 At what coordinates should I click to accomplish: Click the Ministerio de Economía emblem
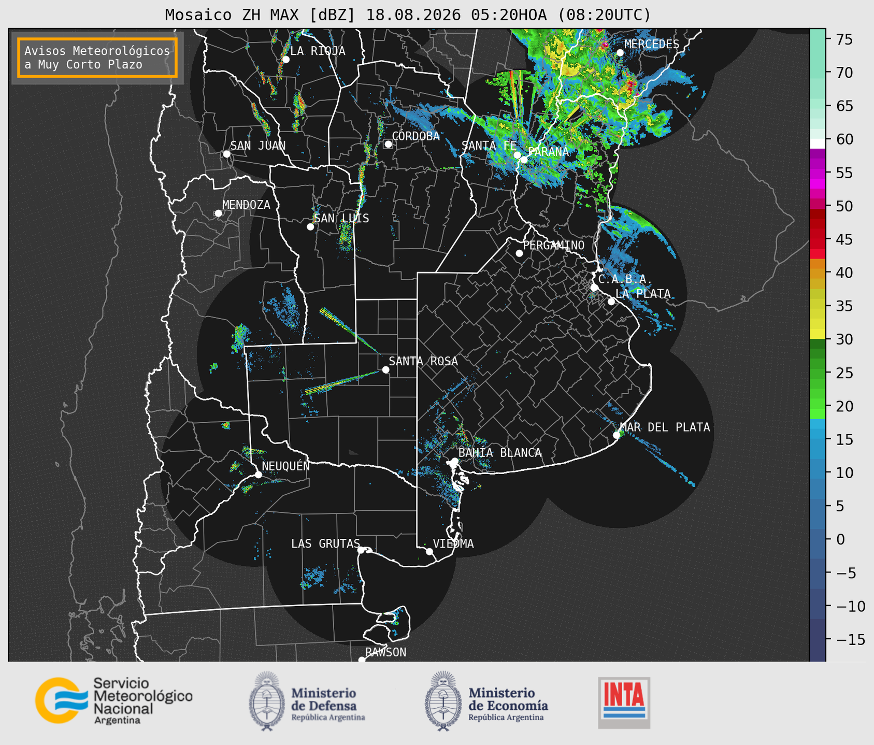tap(443, 701)
